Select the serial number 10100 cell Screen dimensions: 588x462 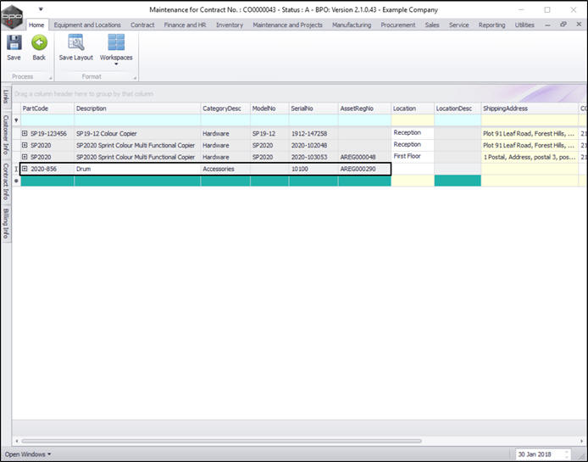pos(313,169)
